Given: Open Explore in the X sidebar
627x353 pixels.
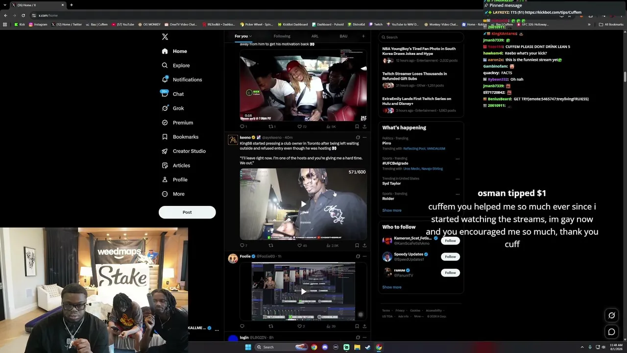Looking at the screenshot, I should click(176, 65).
